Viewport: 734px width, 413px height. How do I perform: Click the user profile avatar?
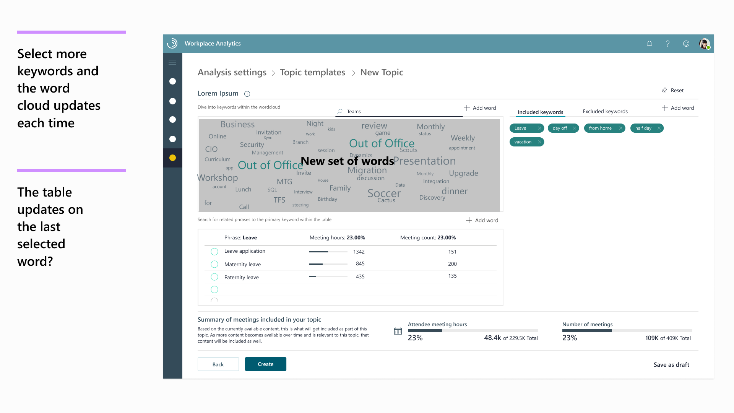click(x=704, y=44)
